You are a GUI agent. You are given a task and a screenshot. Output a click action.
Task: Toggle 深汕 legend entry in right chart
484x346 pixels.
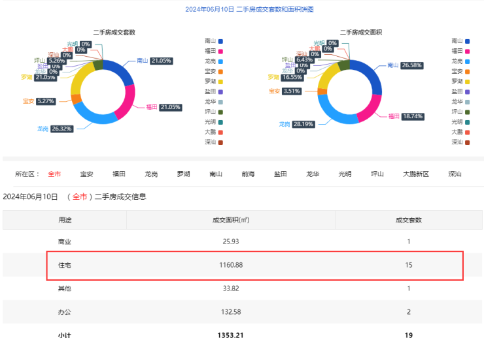pos(460,142)
